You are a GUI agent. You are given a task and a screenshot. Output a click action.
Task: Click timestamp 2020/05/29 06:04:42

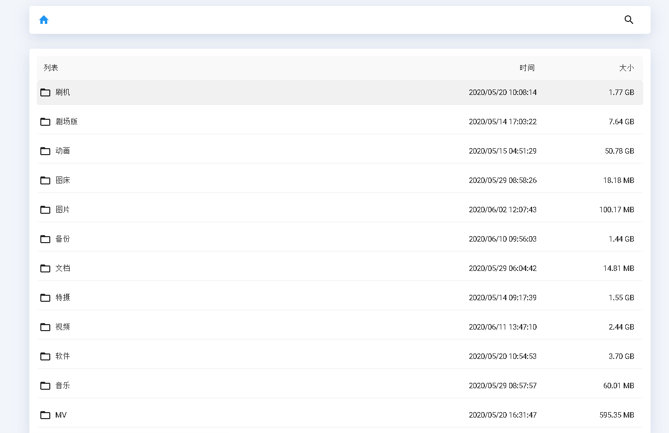(503, 268)
